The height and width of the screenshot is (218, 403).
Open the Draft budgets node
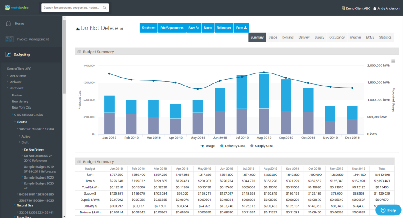click(x=25, y=143)
